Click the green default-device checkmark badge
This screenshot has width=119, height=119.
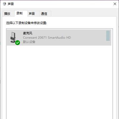click(x=18, y=43)
